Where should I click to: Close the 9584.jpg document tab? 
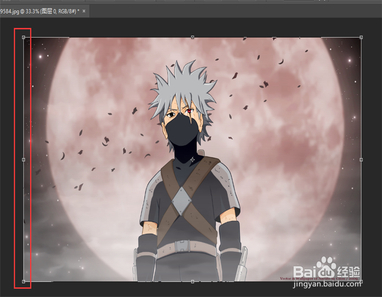(84, 11)
